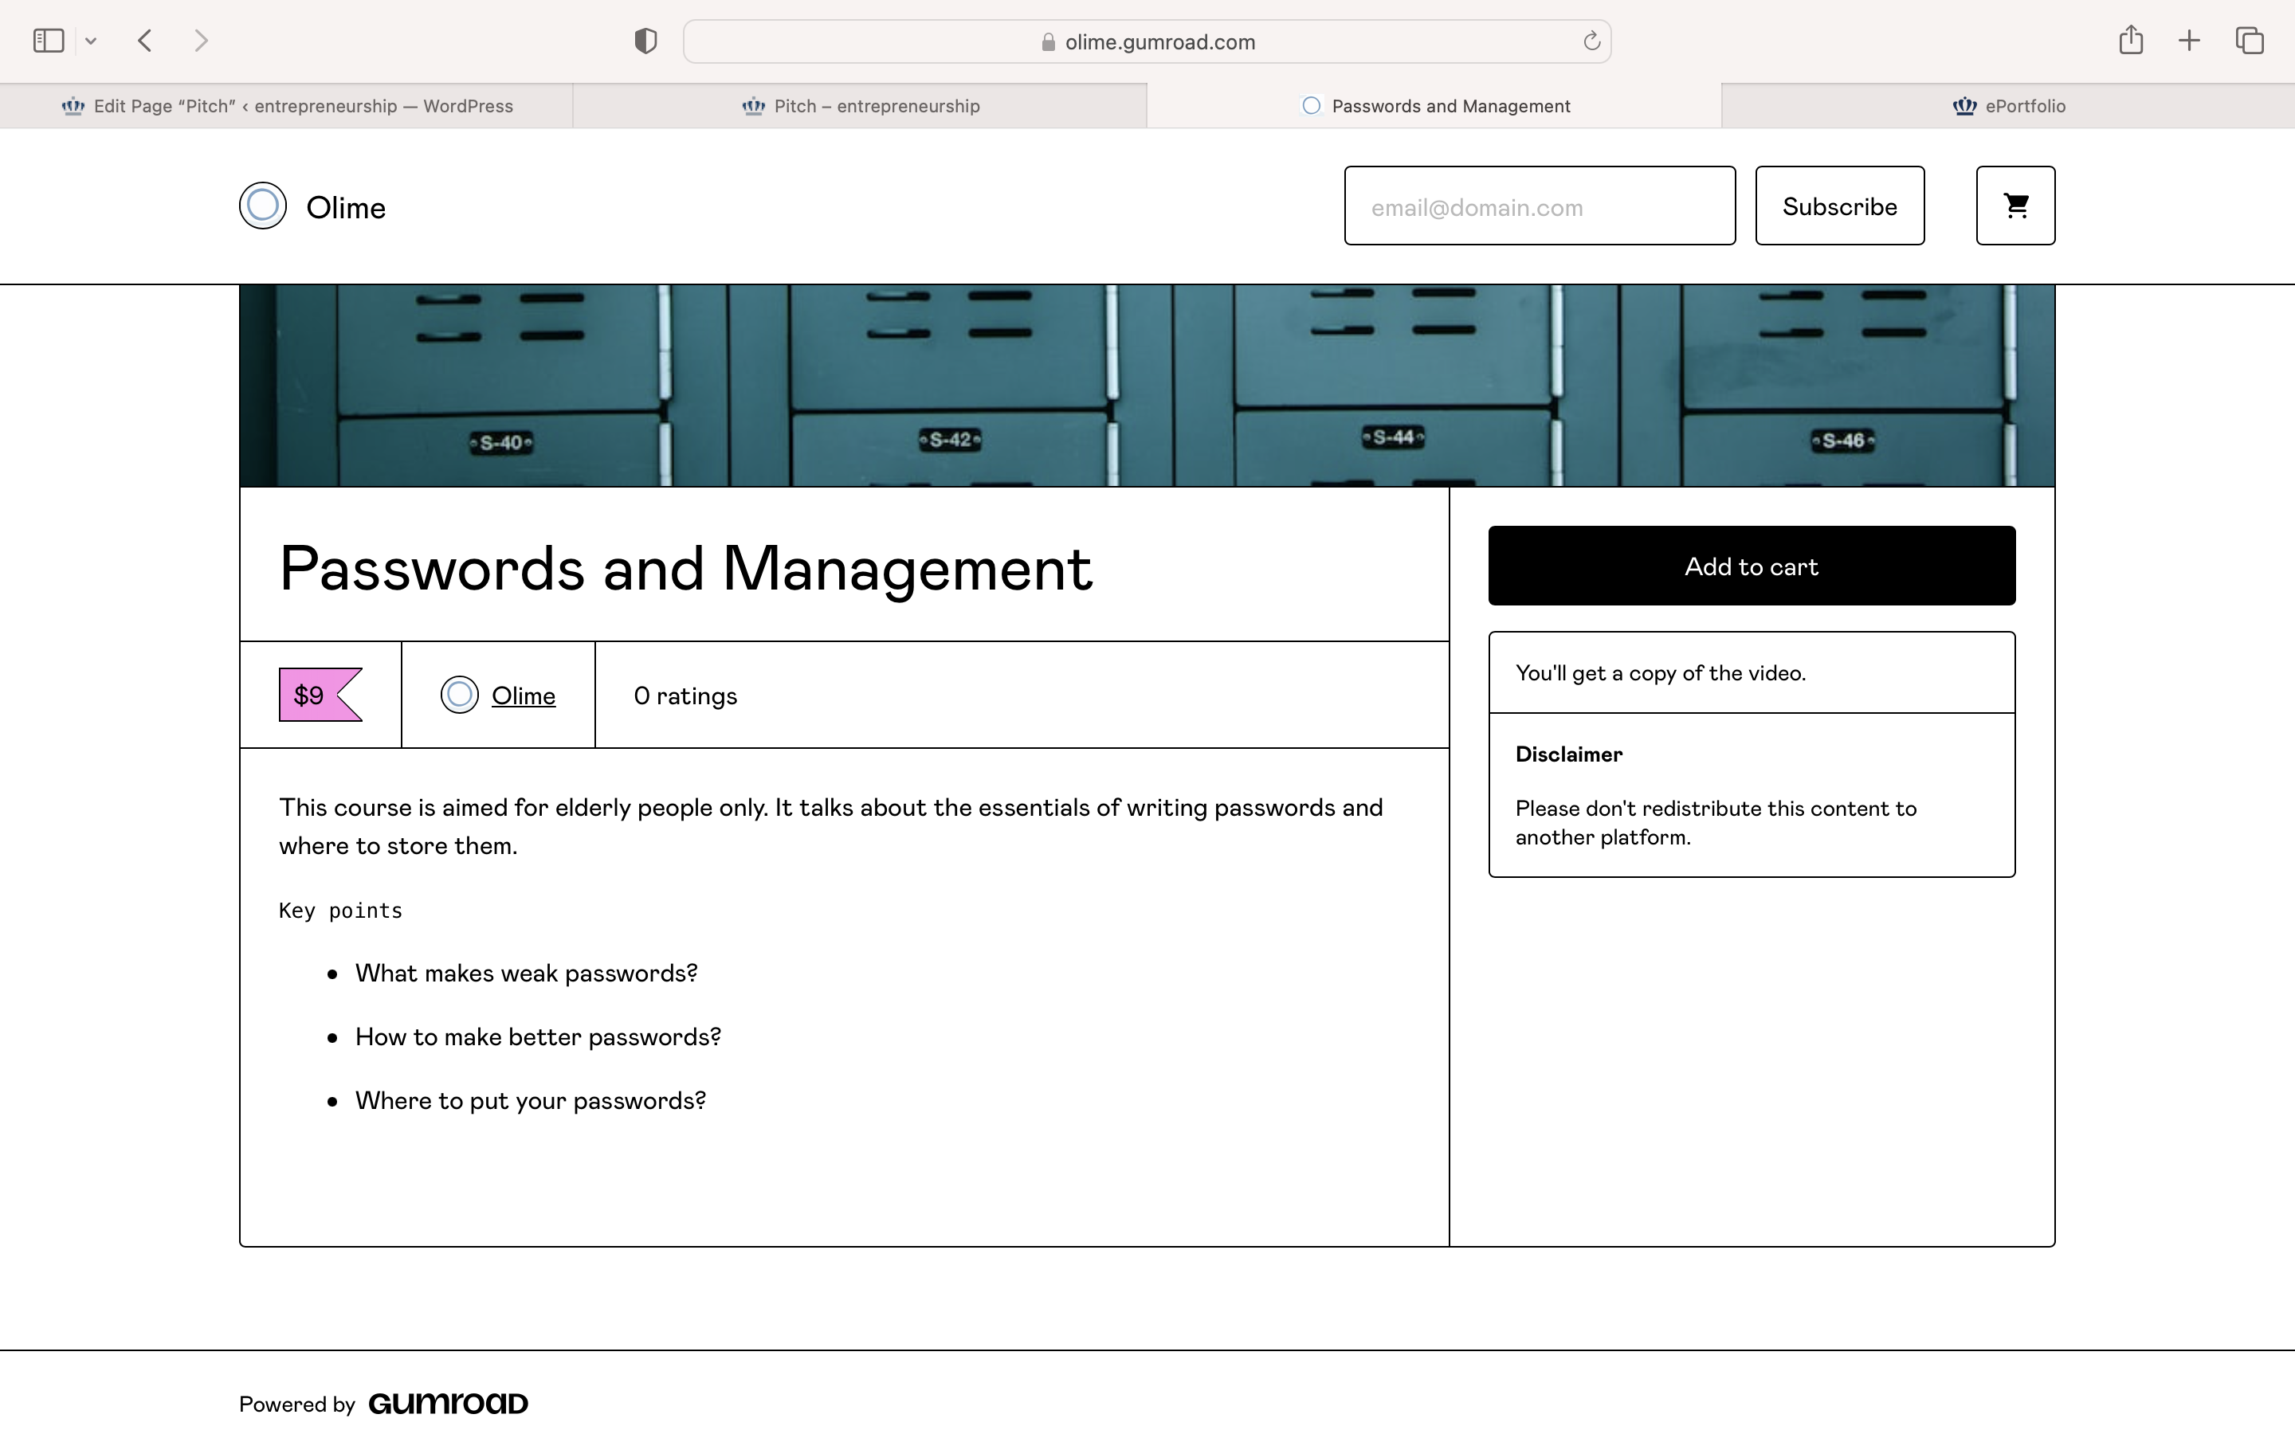Click "Please don't redistribute this content" text

pos(1716,822)
